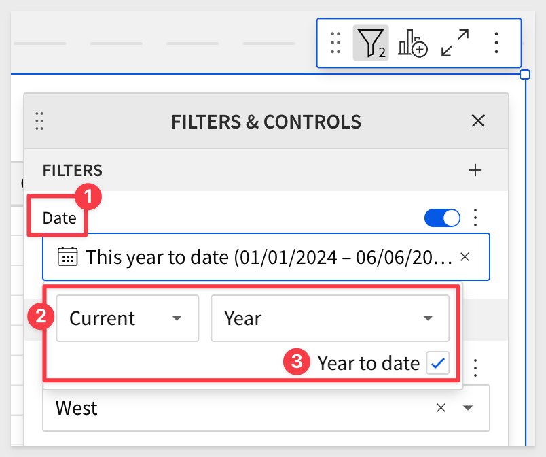
Task: Close the Filters & Controls panel
Action: click(478, 121)
